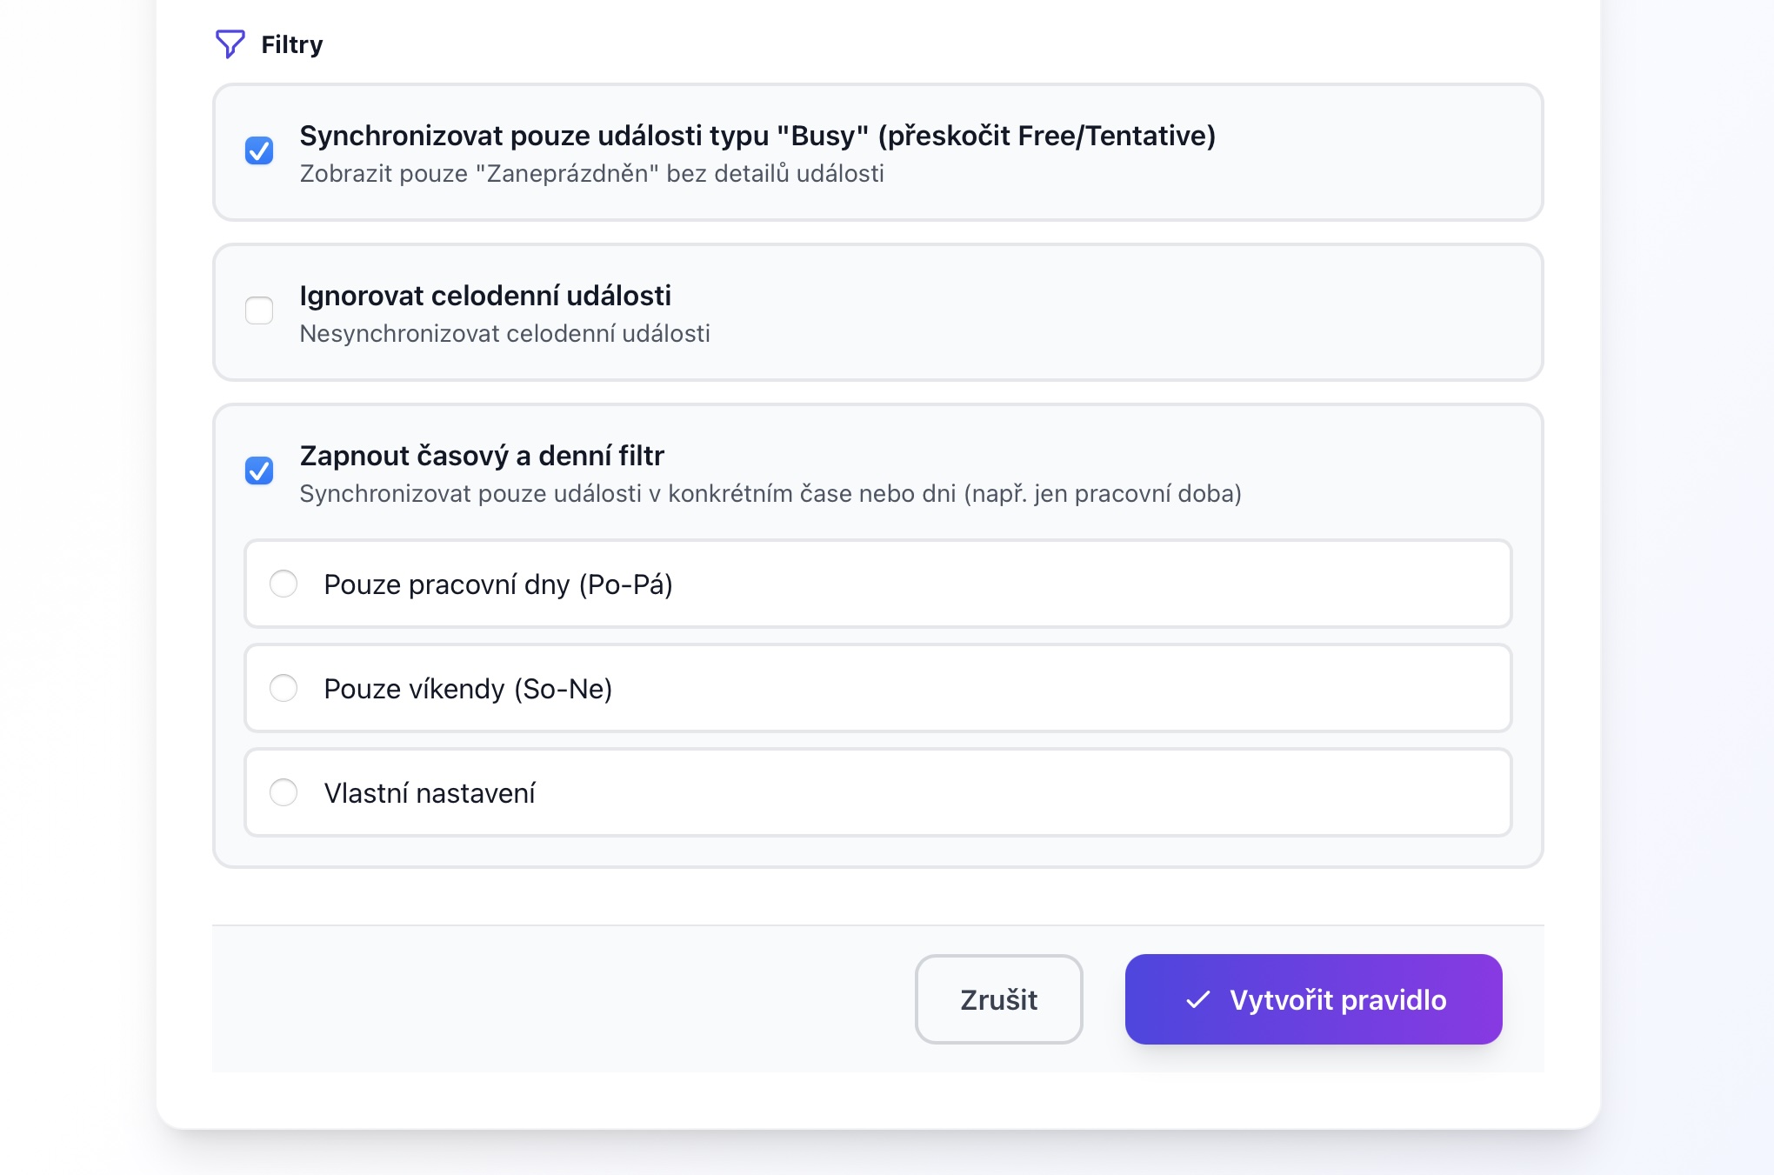This screenshot has width=1774, height=1175.
Task: Select 'Pouze pracovní dny (Po-Pá)' option
Action: point(283,584)
